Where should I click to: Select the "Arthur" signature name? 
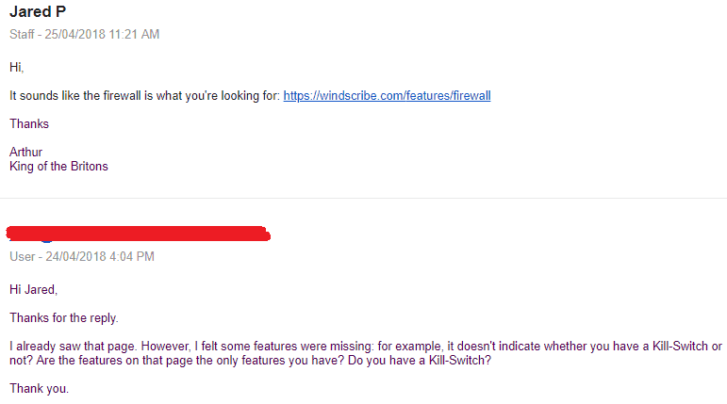point(25,152)
